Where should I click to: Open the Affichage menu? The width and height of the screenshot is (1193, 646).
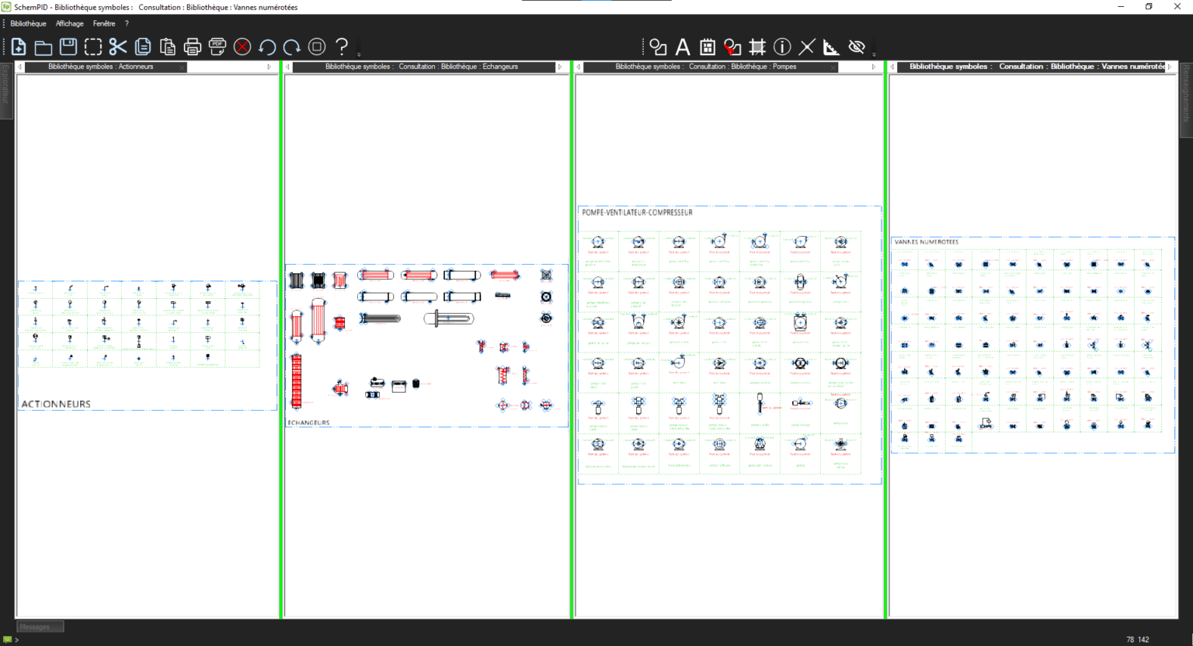click(x=69, y=23)
